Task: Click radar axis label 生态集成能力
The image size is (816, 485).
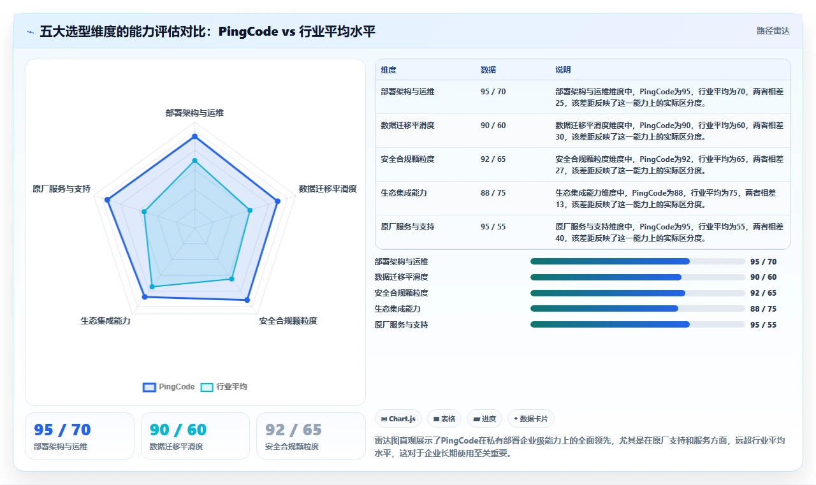Action: pyautogui.click(x=106, y=321)
